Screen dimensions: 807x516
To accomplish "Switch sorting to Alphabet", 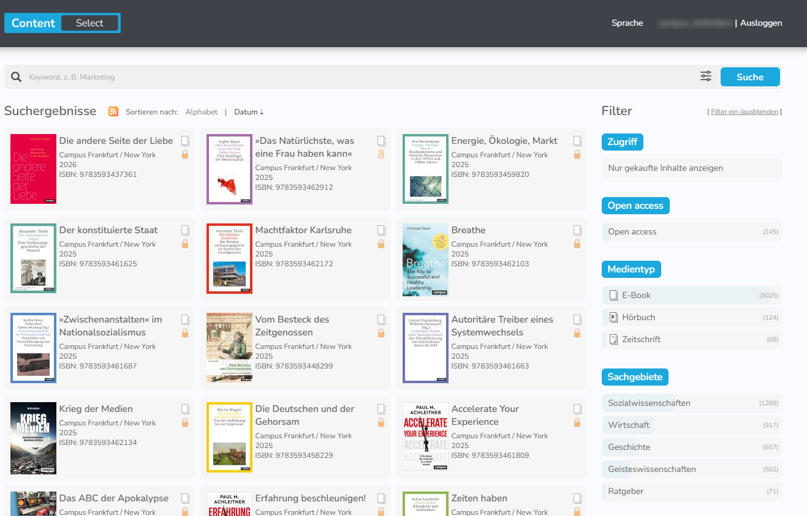I will click(x=201, y=111).
